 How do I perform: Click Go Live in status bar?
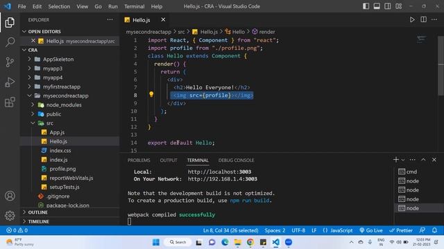pos(371,230)
